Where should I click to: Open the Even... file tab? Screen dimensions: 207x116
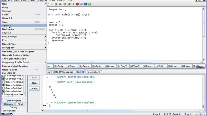pos(186,66)
